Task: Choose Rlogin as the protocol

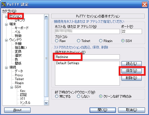Action: coord(101,41)
